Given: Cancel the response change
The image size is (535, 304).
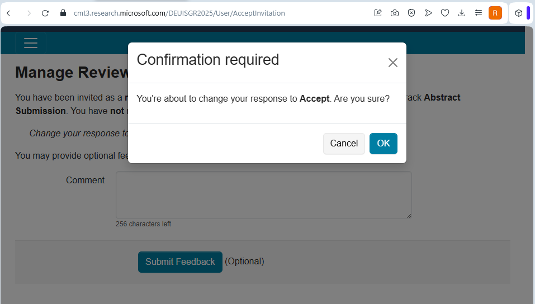Looking at the screenshot, I should click(x=344, y=144).
